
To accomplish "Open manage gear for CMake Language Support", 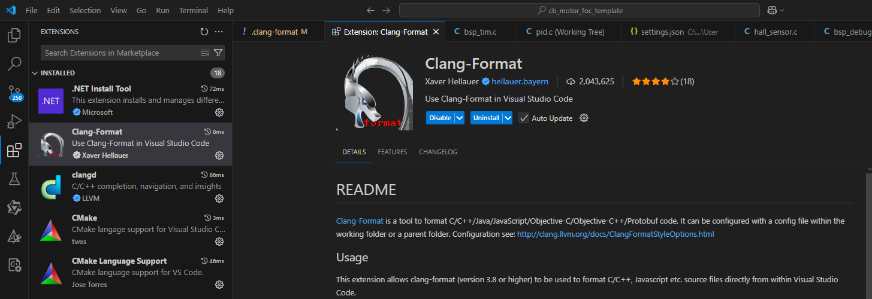I will (219, 285).
